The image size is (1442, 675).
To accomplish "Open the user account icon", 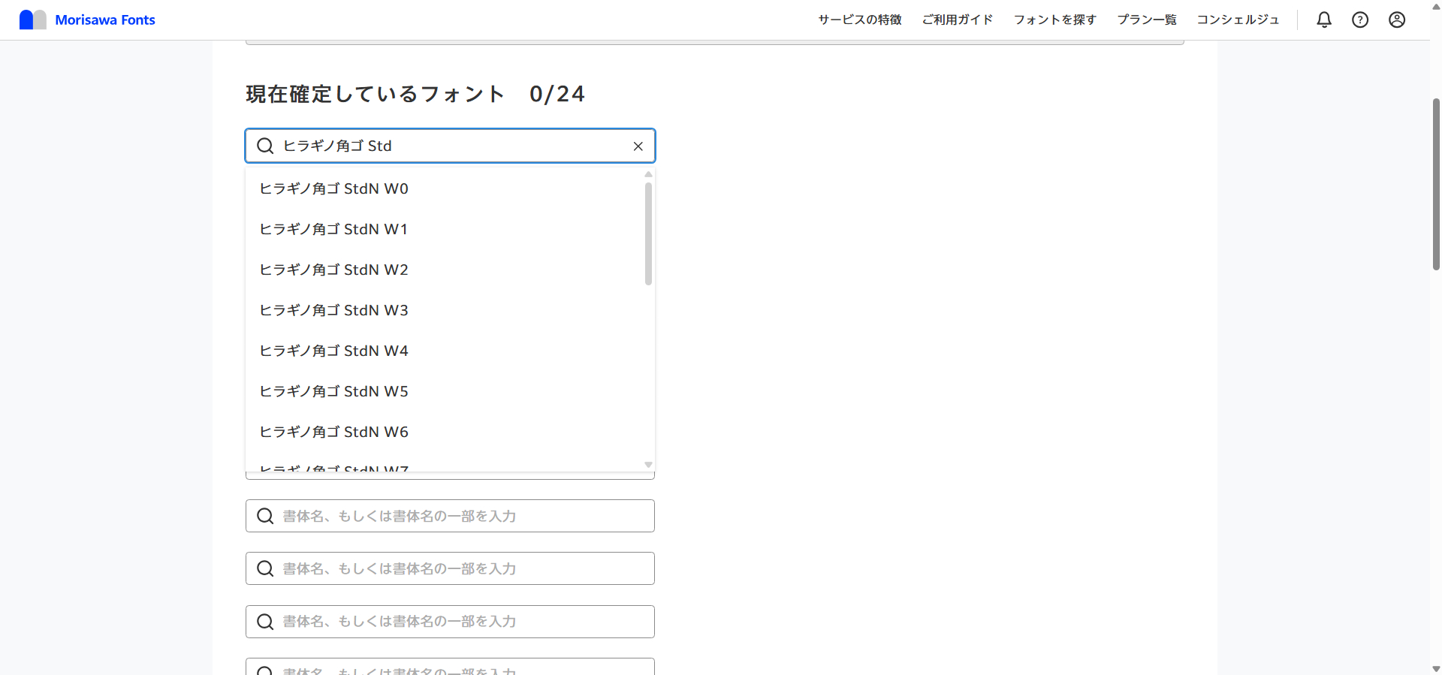I will [x=1397, y=20].
